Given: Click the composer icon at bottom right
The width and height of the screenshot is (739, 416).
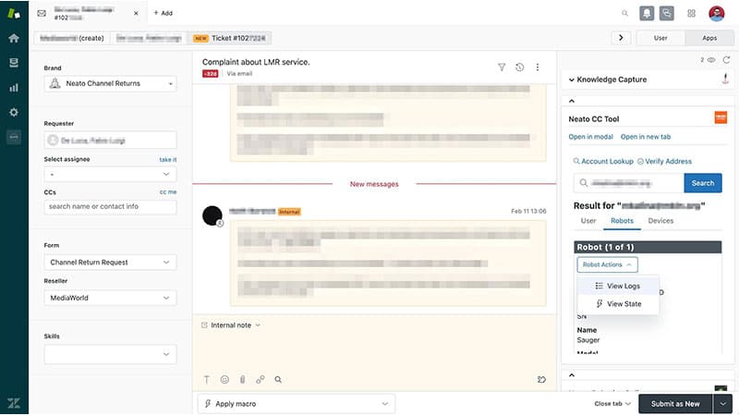Looking at the screenshot, I should click(x=541, y=380).
